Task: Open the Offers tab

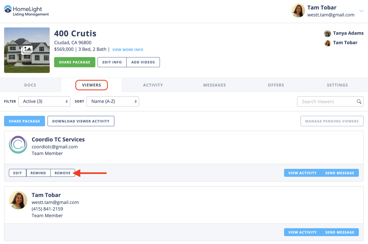Action: (276, 85)
